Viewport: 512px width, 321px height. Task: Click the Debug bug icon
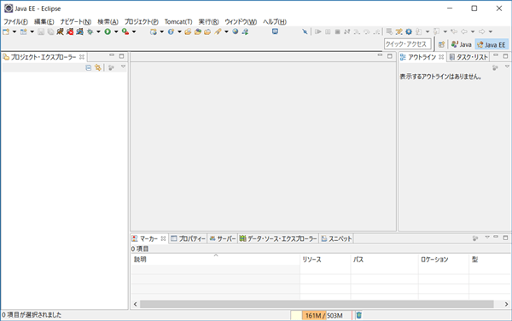(90, 32)
